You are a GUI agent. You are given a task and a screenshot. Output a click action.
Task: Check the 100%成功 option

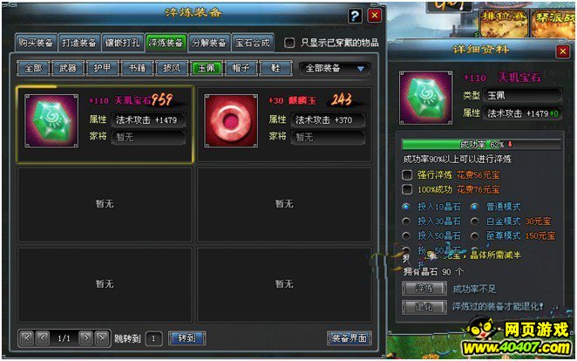407,189
